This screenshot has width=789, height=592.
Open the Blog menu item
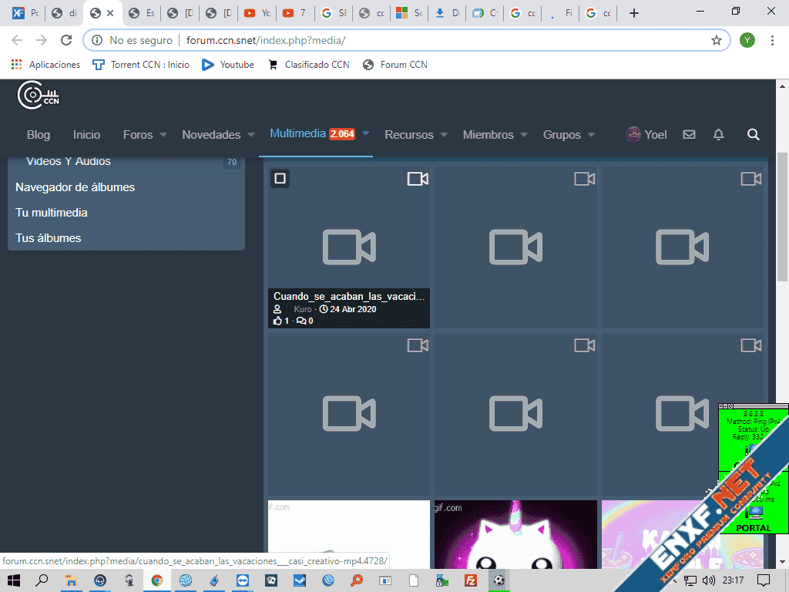pyautogui.click(x=39, y=135)
